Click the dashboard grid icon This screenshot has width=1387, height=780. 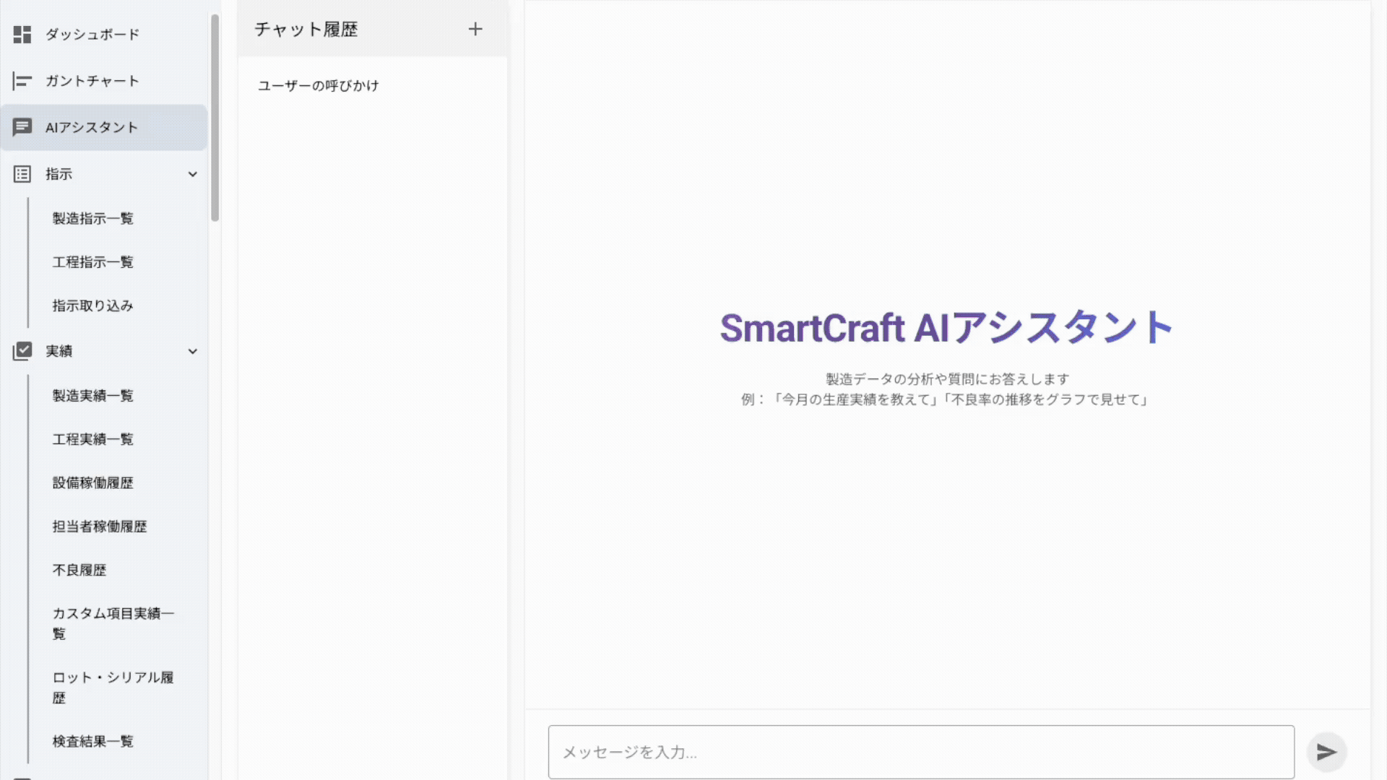(x=22, y=34)
